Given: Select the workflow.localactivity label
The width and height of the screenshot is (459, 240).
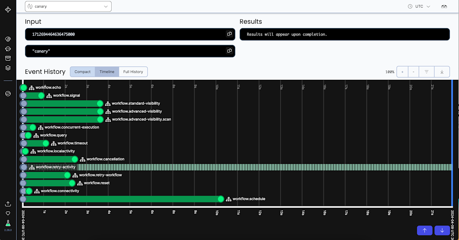Looking at the screenshot, I should pyautogui.click(x=56, y=151).
